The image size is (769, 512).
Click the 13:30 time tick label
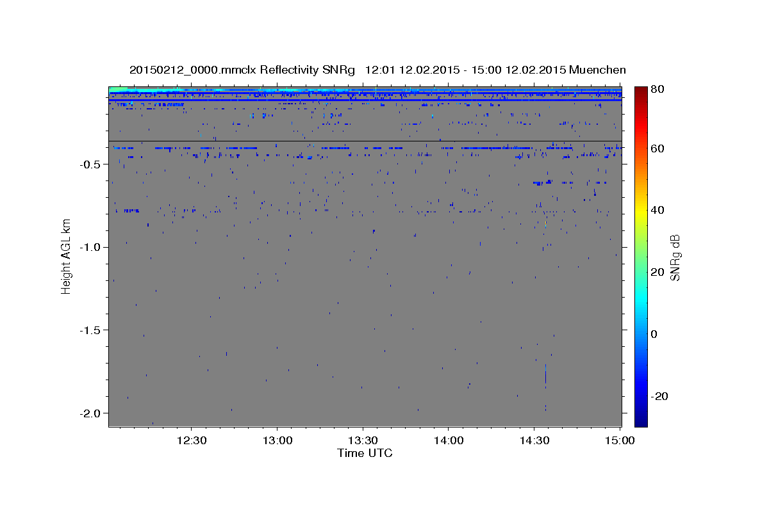point(363,441)
